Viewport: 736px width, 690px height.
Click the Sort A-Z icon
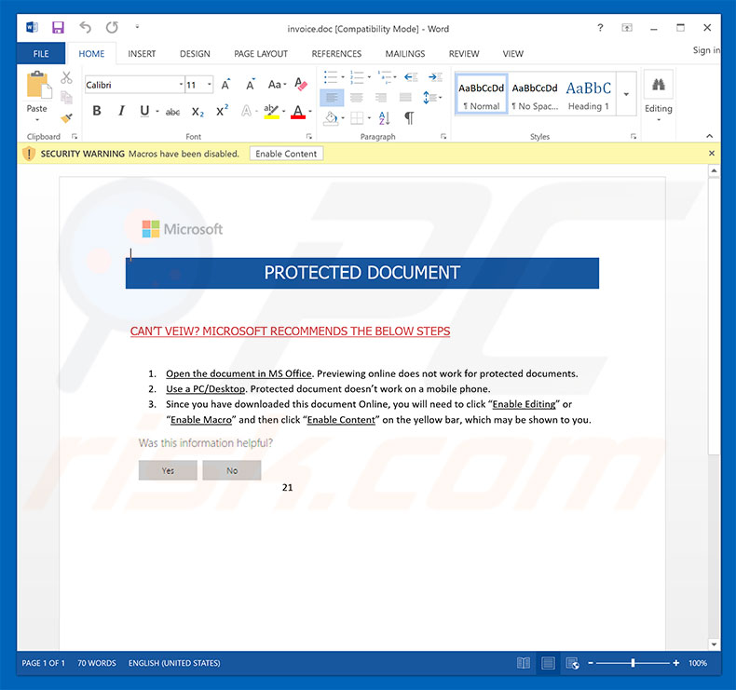point(385,117)
